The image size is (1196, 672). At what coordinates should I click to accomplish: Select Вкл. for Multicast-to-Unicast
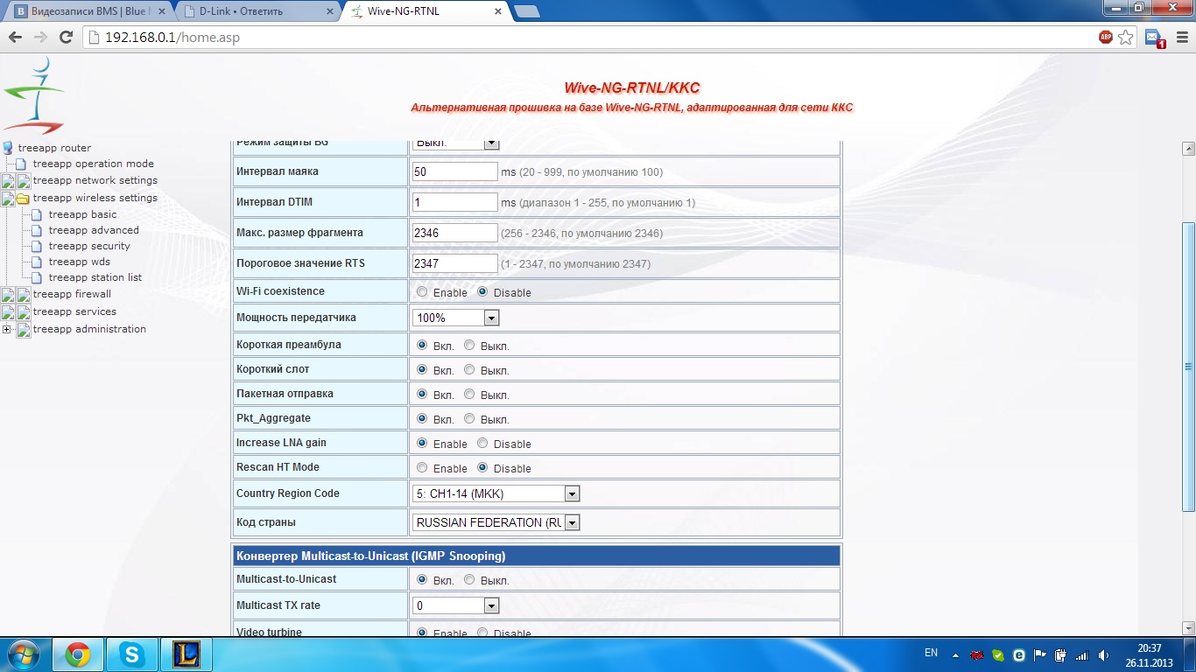point(423,580)
